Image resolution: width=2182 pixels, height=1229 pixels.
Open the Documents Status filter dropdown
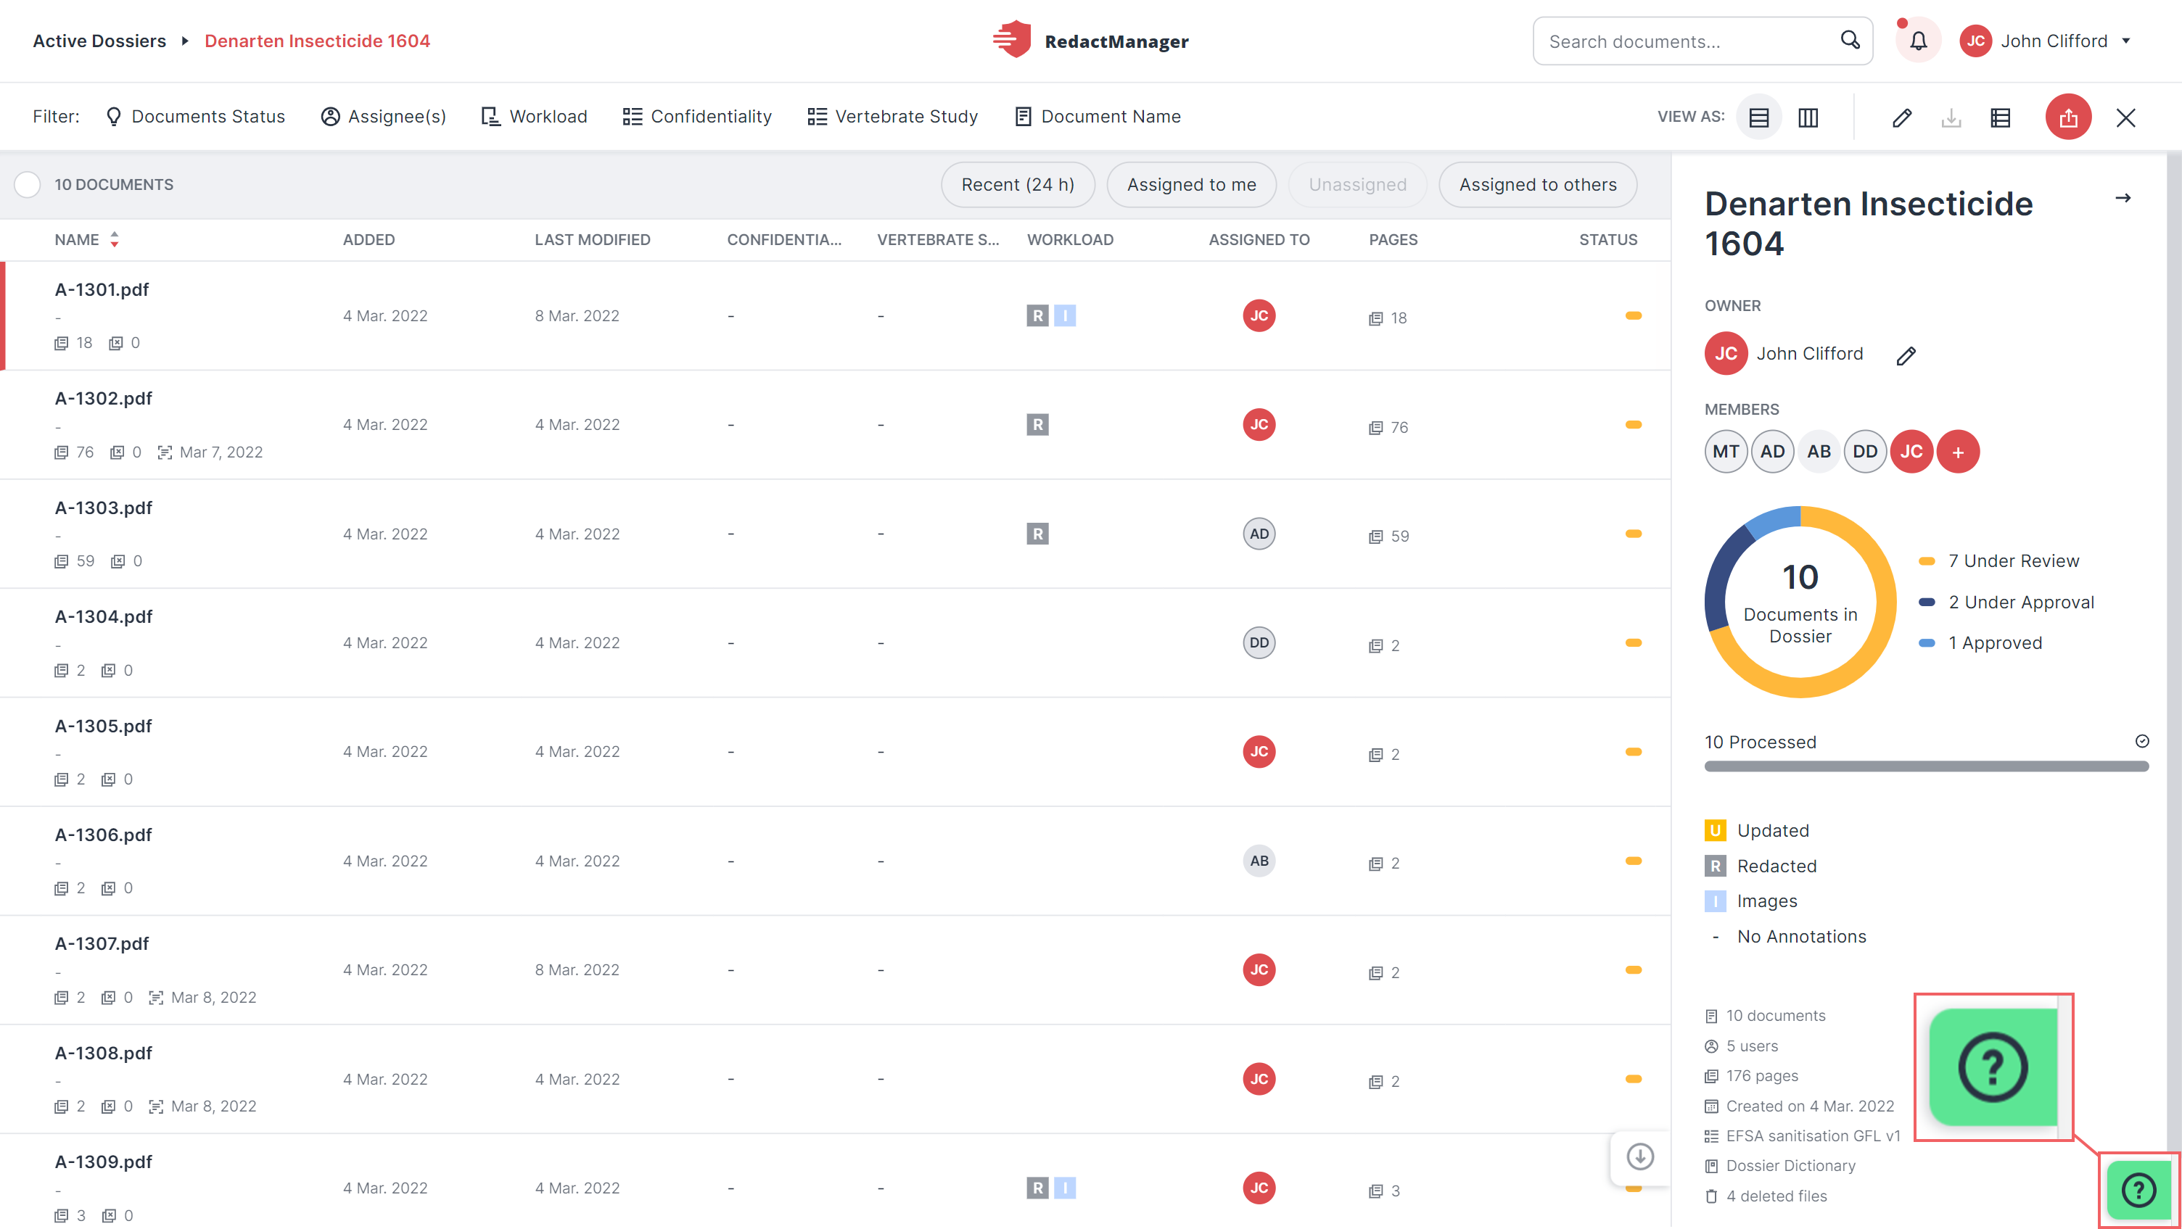click(195, 117)
